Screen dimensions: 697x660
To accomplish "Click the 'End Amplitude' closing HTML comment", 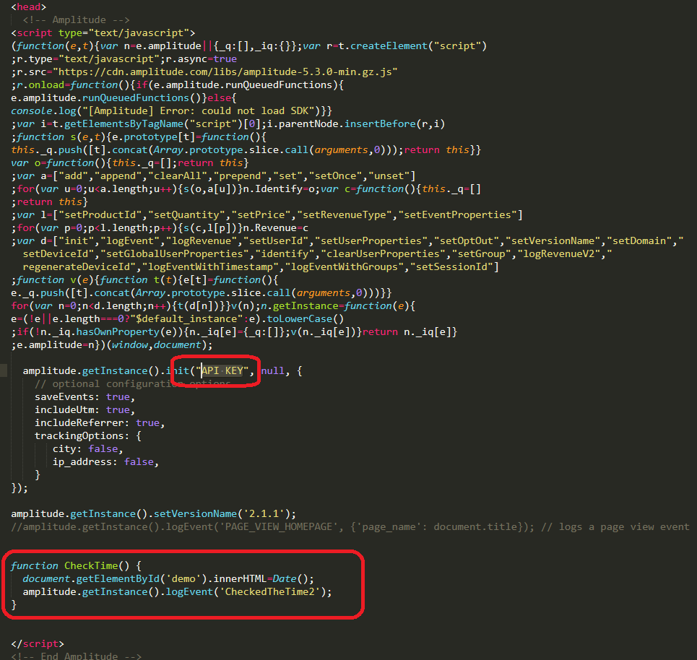I will click(x=76, y=656).
